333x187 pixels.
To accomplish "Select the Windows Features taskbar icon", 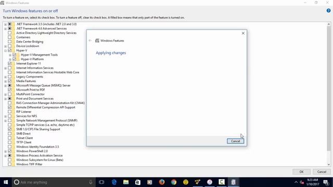I will pyautogui.click(x=234, y=182).
